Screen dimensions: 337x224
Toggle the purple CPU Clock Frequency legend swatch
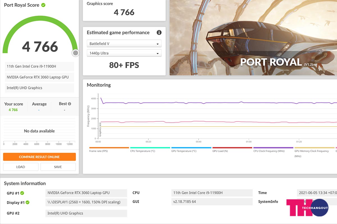273,148
